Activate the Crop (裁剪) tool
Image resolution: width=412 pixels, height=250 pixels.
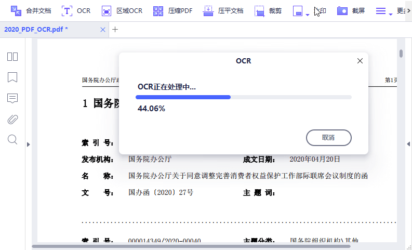pyautogui.click(x=268, y=10)
